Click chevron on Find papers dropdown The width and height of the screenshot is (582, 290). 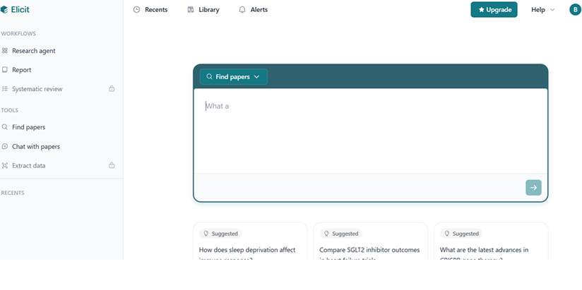pos(256,77)
